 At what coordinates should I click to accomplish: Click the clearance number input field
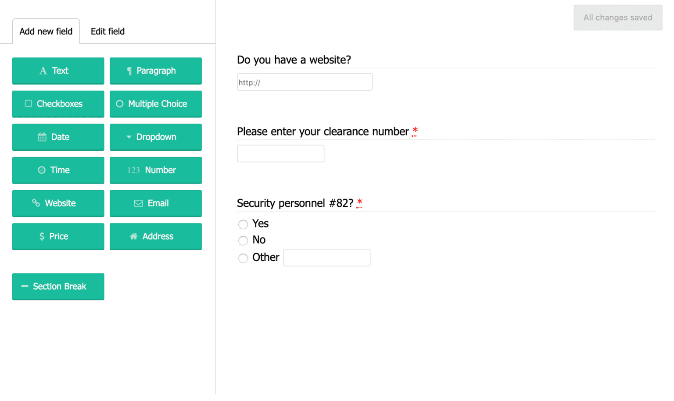coord(280,153)
